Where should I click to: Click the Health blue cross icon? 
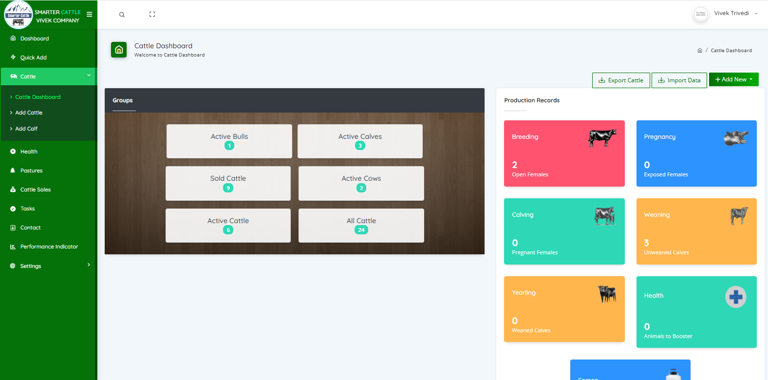pos(736,297)
